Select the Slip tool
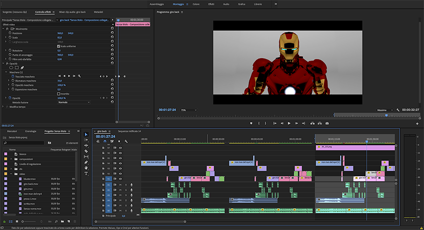Screen dimensions: 424x230 86,157
